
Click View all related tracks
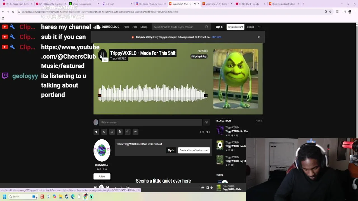[259, 121]
